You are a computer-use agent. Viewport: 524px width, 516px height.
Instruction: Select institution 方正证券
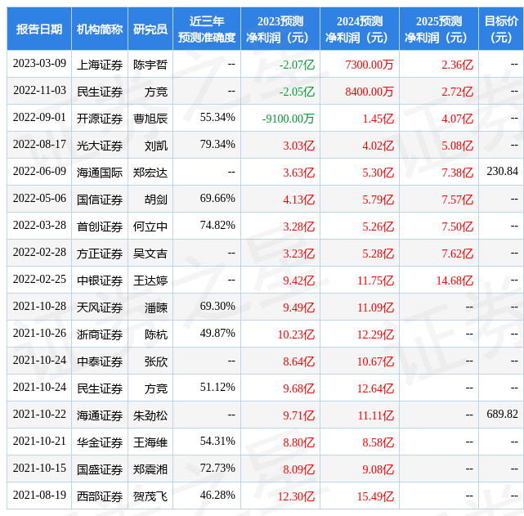[100, 254]
